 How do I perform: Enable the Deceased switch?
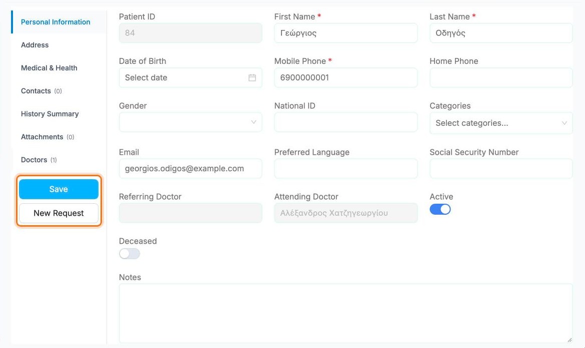(129, 254)
